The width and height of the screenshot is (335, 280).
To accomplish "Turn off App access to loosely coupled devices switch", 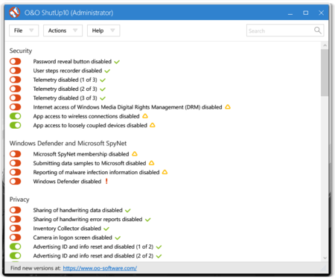I will tap(16, 125).
